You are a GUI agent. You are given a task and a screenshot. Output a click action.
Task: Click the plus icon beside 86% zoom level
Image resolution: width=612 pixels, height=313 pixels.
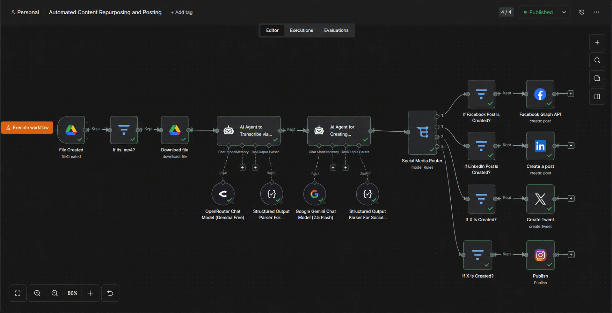[90, 293]
